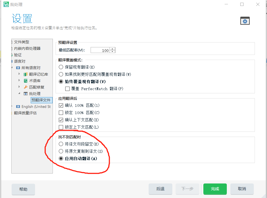The image size is (267, 198).
Task: Expand the English (United St node
Action: coord(12,106)
